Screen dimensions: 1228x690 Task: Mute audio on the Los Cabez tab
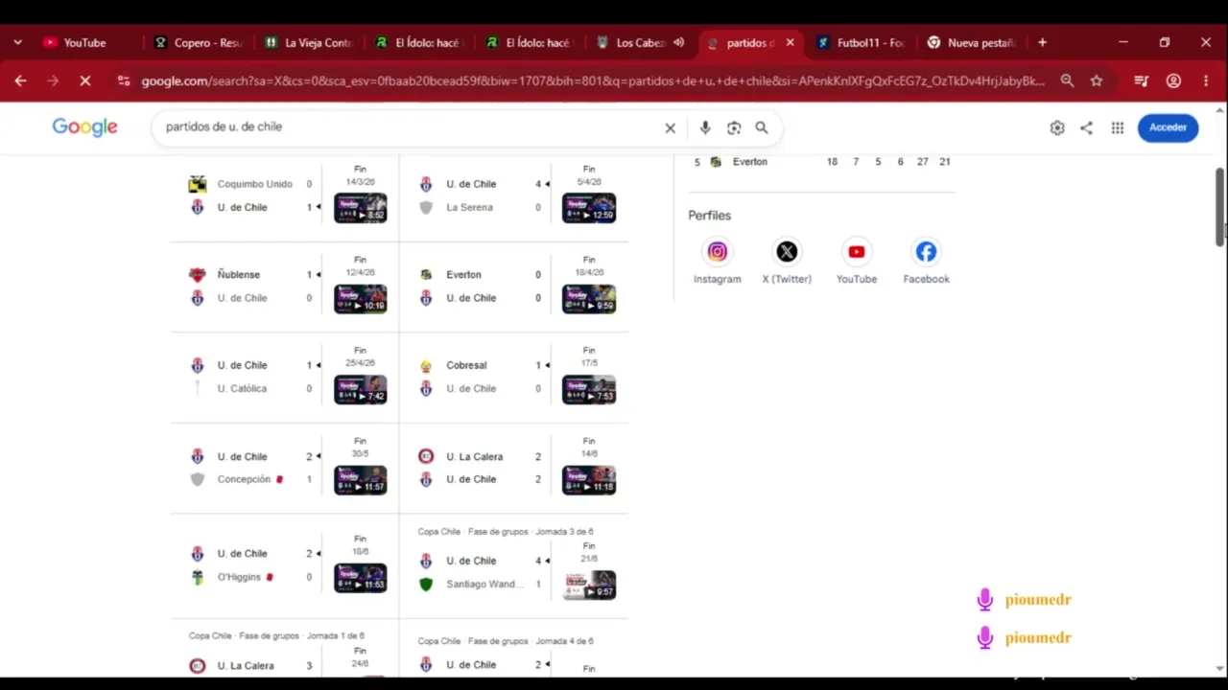[678, 42]
